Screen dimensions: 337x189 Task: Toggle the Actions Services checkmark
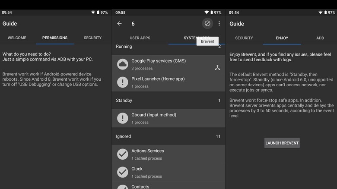pos(123,154)
